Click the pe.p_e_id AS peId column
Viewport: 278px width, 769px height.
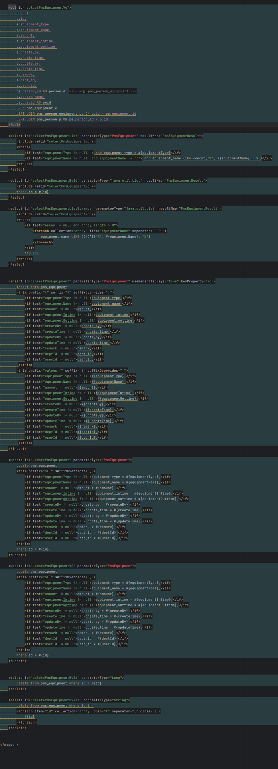click(x=34, y=102)
